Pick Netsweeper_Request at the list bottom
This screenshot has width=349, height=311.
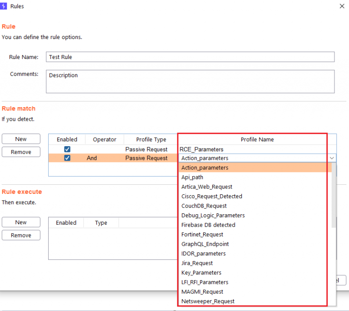click(x=208, y=301)
